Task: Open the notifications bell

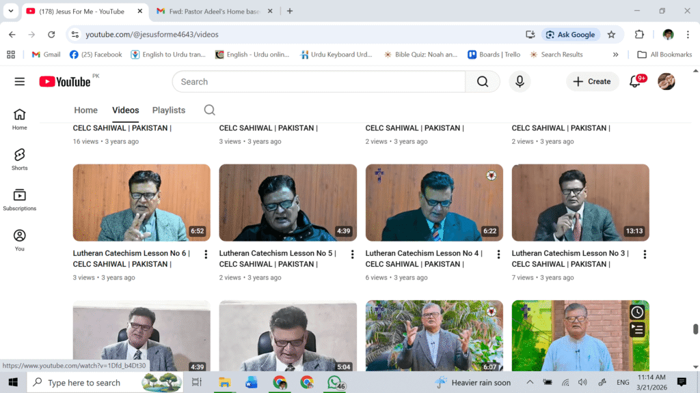Action: click(x=635, y=82)
